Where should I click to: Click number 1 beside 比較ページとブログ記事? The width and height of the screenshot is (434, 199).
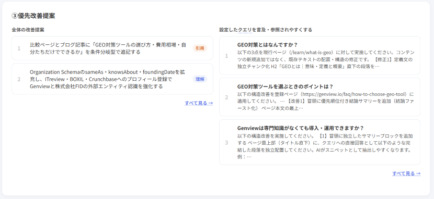(x=19, y=48)
